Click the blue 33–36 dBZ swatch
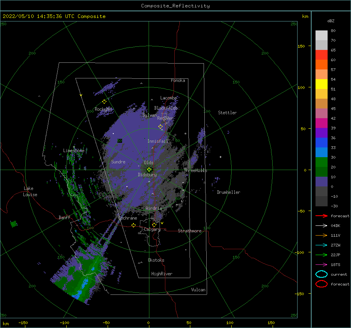 point(321,142)
